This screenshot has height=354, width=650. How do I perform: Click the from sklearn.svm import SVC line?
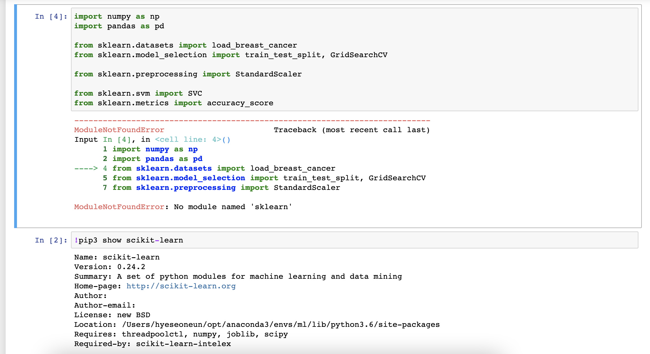click(138, 93)
